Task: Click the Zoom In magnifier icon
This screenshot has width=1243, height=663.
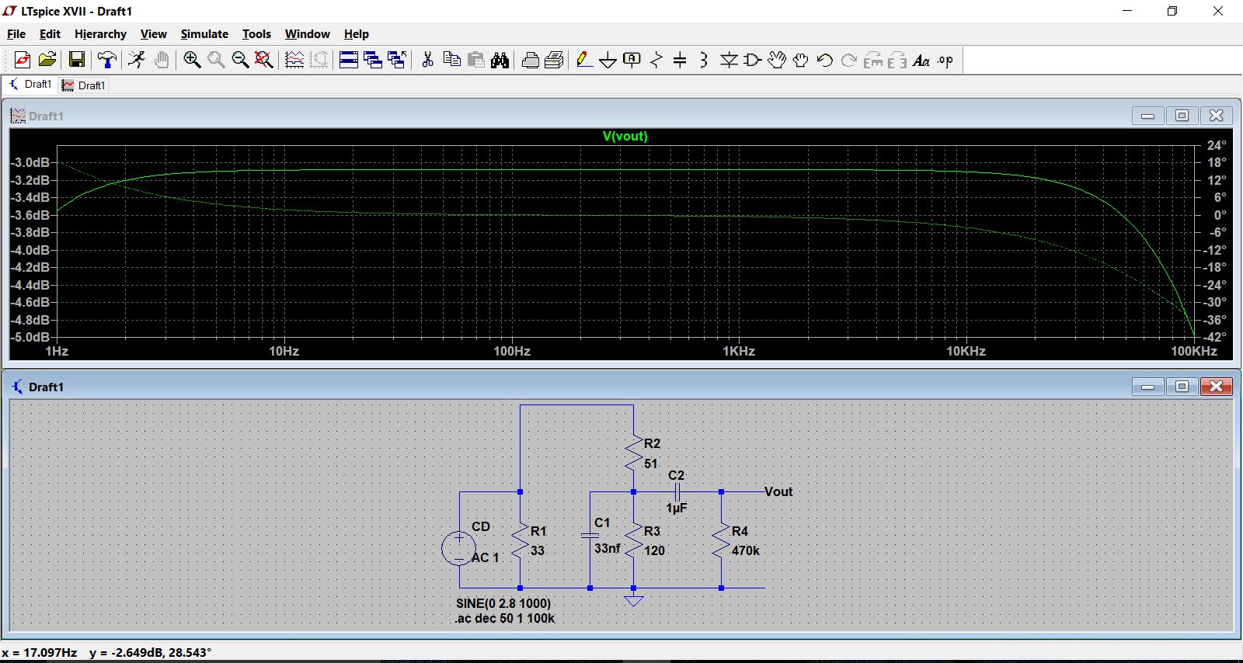Action: tap(192, 60)
